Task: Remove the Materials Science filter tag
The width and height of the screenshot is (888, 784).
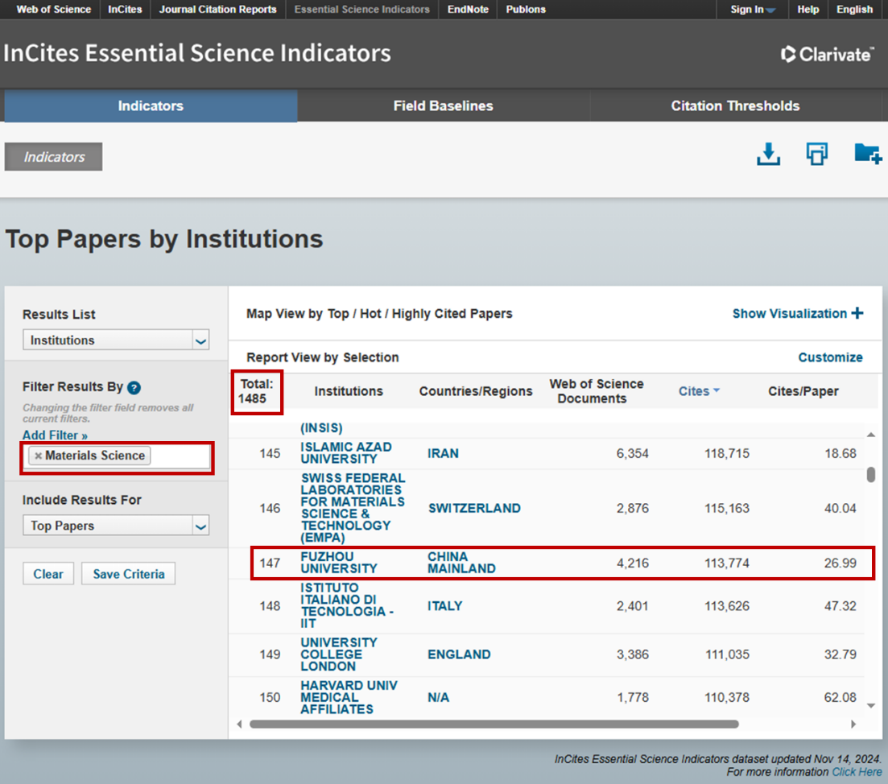Action: click(38, 456)
